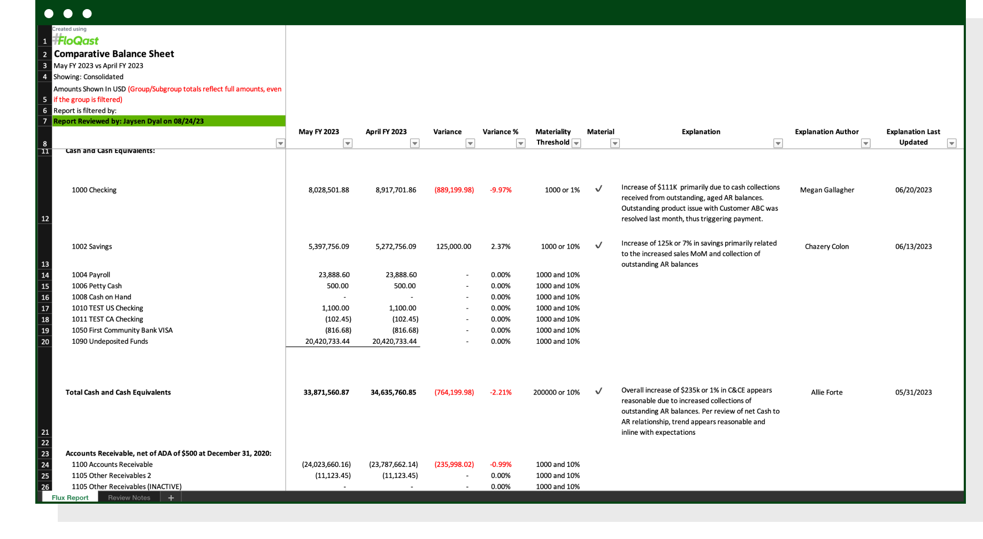Select the 'Increase of 125k or 7%' explanation cell
The image size is (983, 539).
click(699, 253)
